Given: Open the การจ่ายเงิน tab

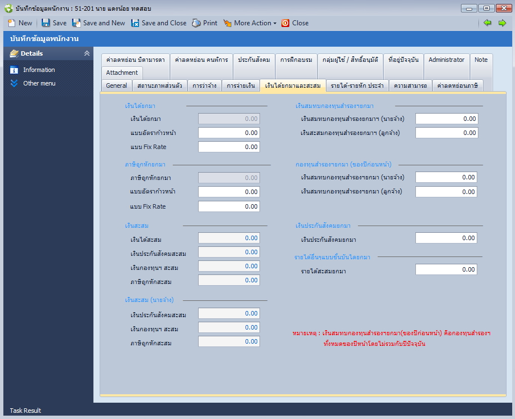Looking at the screenshot, I should click(241, 85).
